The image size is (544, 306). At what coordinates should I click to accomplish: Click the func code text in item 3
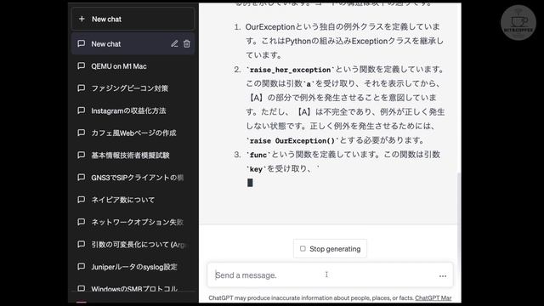click(x=258, y=155)
